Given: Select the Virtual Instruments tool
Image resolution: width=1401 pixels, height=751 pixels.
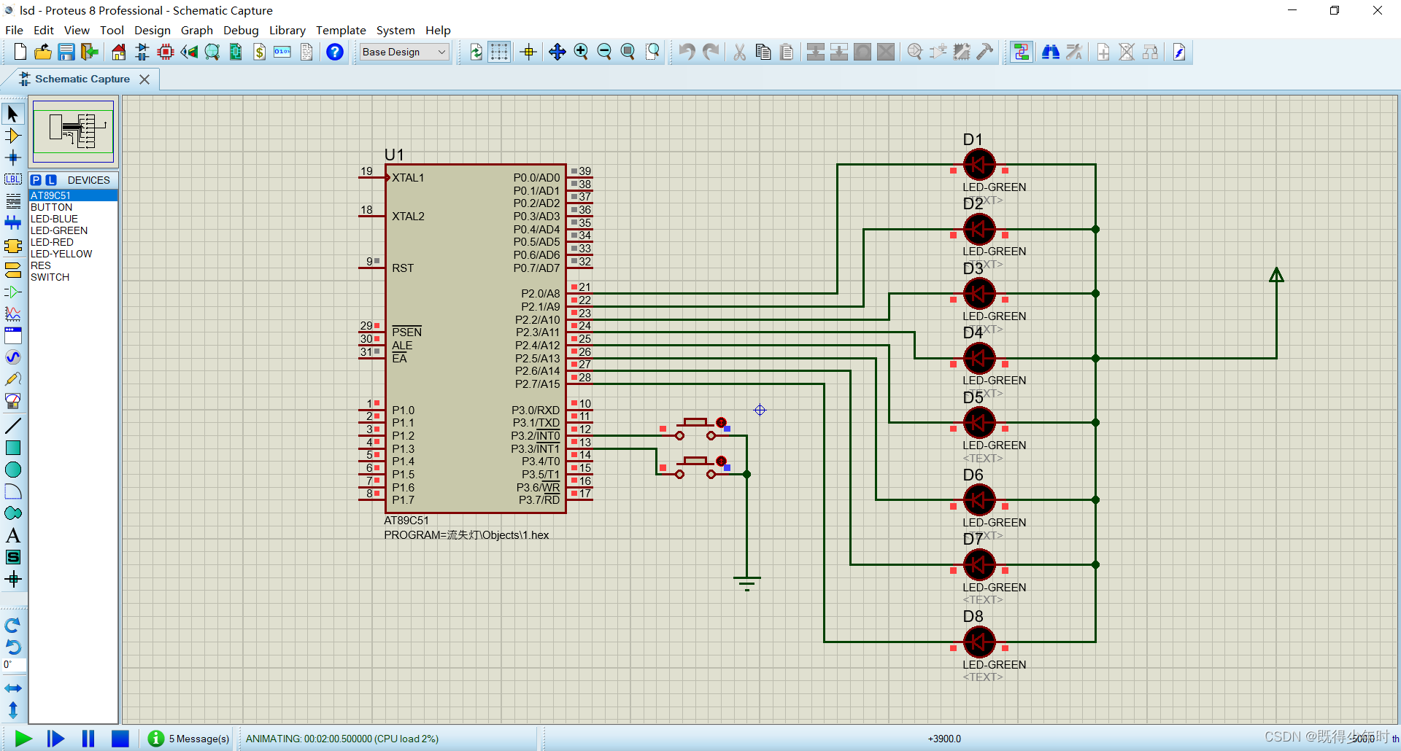Looking at the screenshot, I should (13, 401).
